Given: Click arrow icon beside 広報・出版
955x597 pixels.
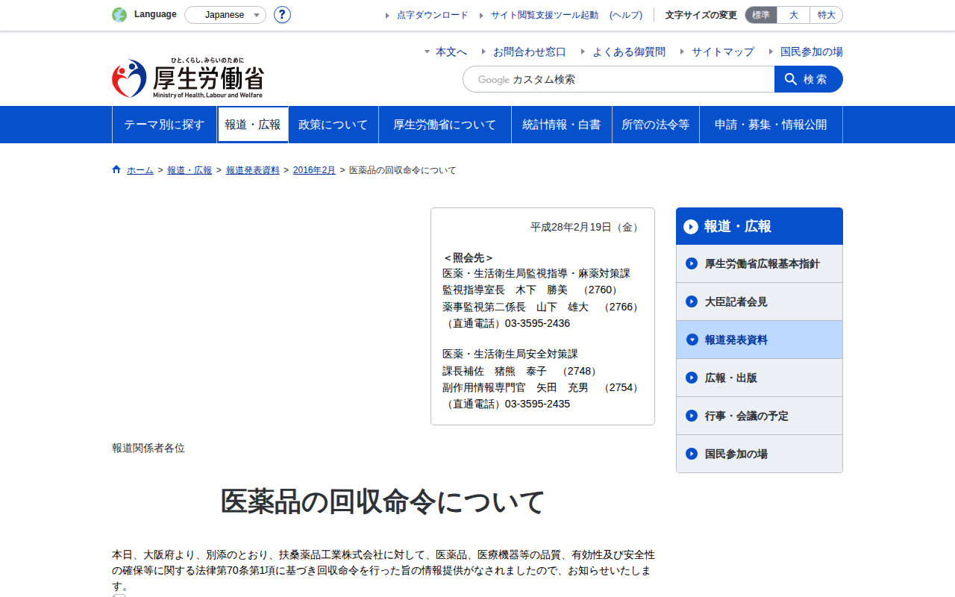Looking at the screenshot, I should [x=692, y=378].
